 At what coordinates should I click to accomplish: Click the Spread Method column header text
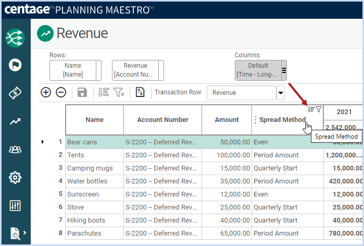(282, 120)
